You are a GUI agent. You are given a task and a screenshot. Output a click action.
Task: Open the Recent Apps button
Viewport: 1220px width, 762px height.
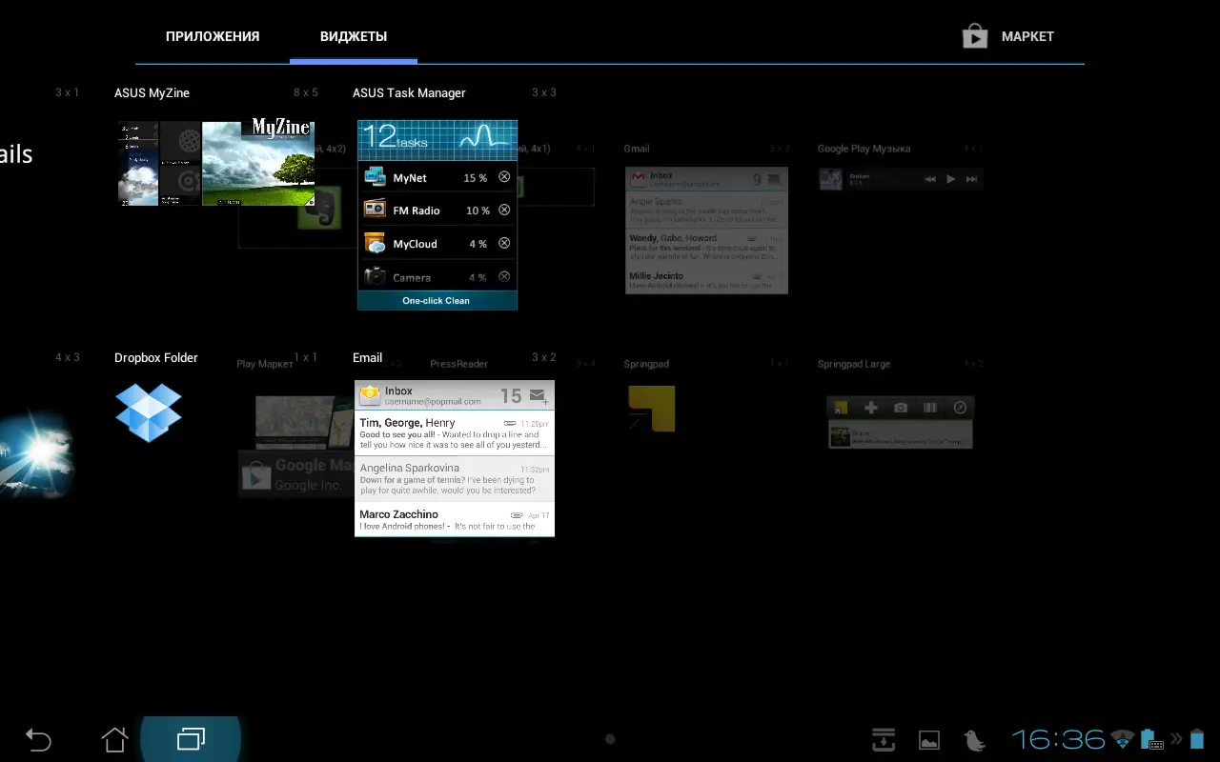[x=191, y=739]
